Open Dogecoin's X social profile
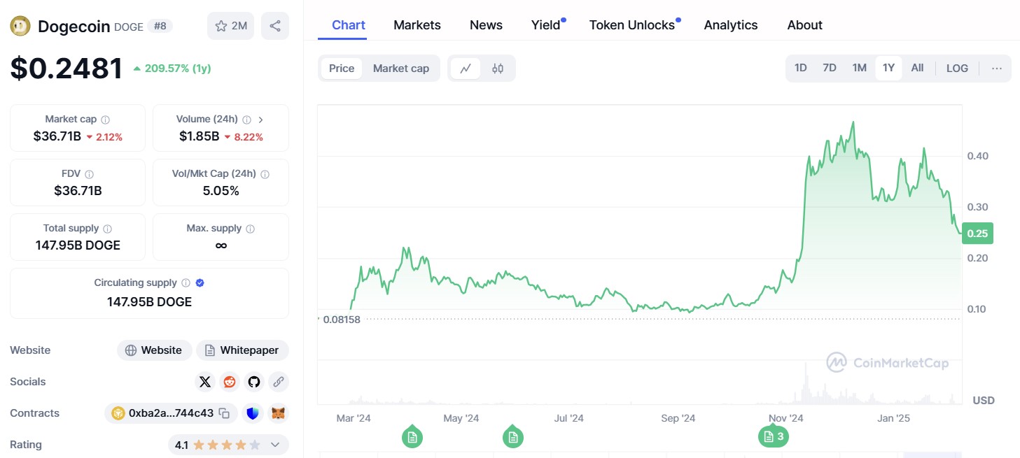The image size is (1020, 458). (x=204, y=382)
